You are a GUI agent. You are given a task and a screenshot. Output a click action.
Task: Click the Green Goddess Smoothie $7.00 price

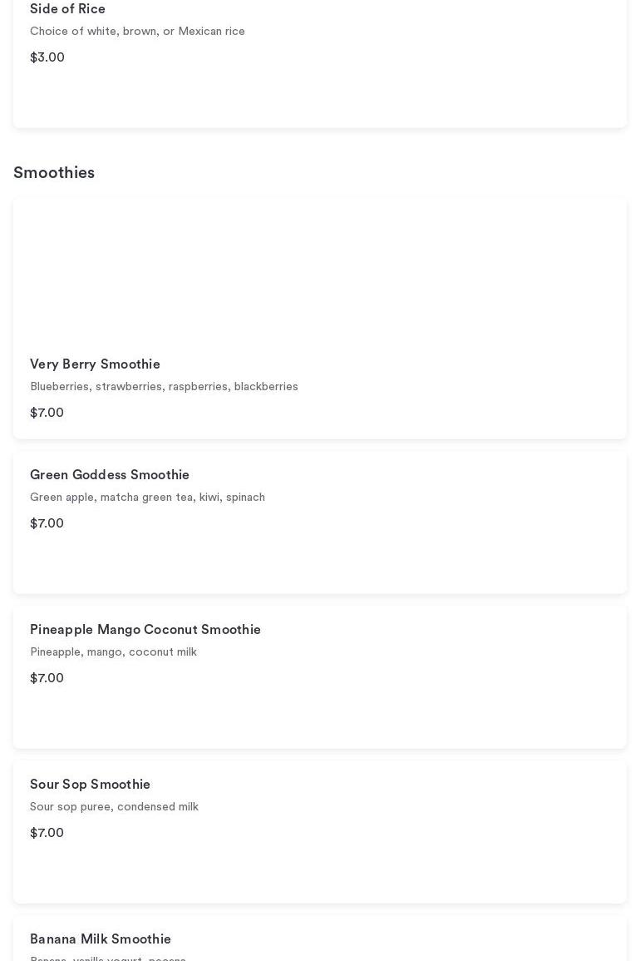click(47, 523)
